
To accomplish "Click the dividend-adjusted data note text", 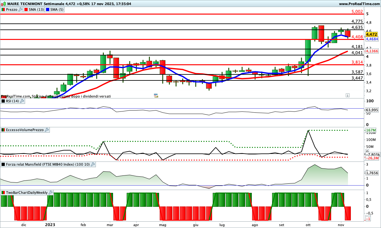I will pos(56,96).
